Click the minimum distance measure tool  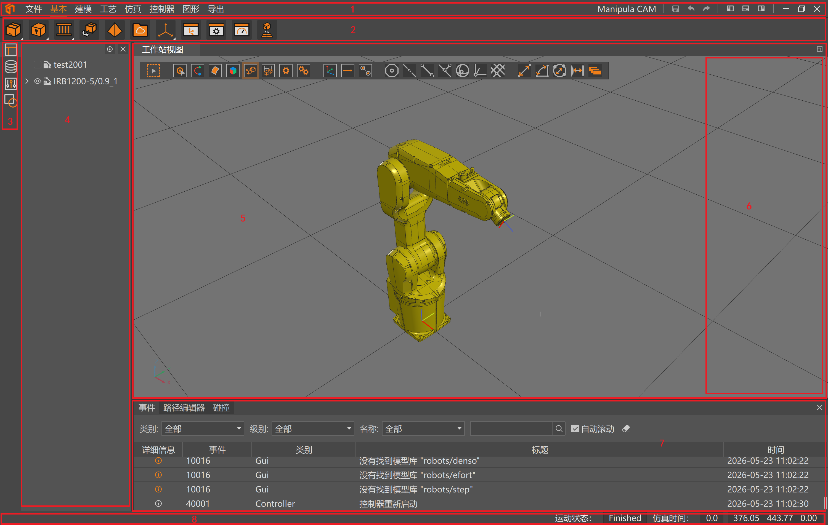[578, 71]
